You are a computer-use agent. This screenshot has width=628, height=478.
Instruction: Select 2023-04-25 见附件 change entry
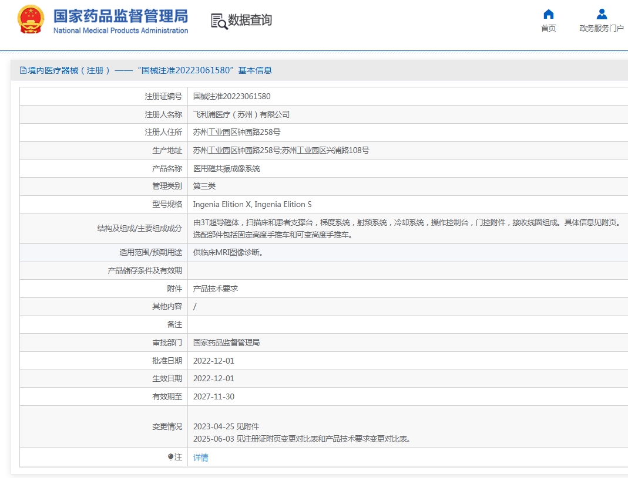click(x=226, y=427)
